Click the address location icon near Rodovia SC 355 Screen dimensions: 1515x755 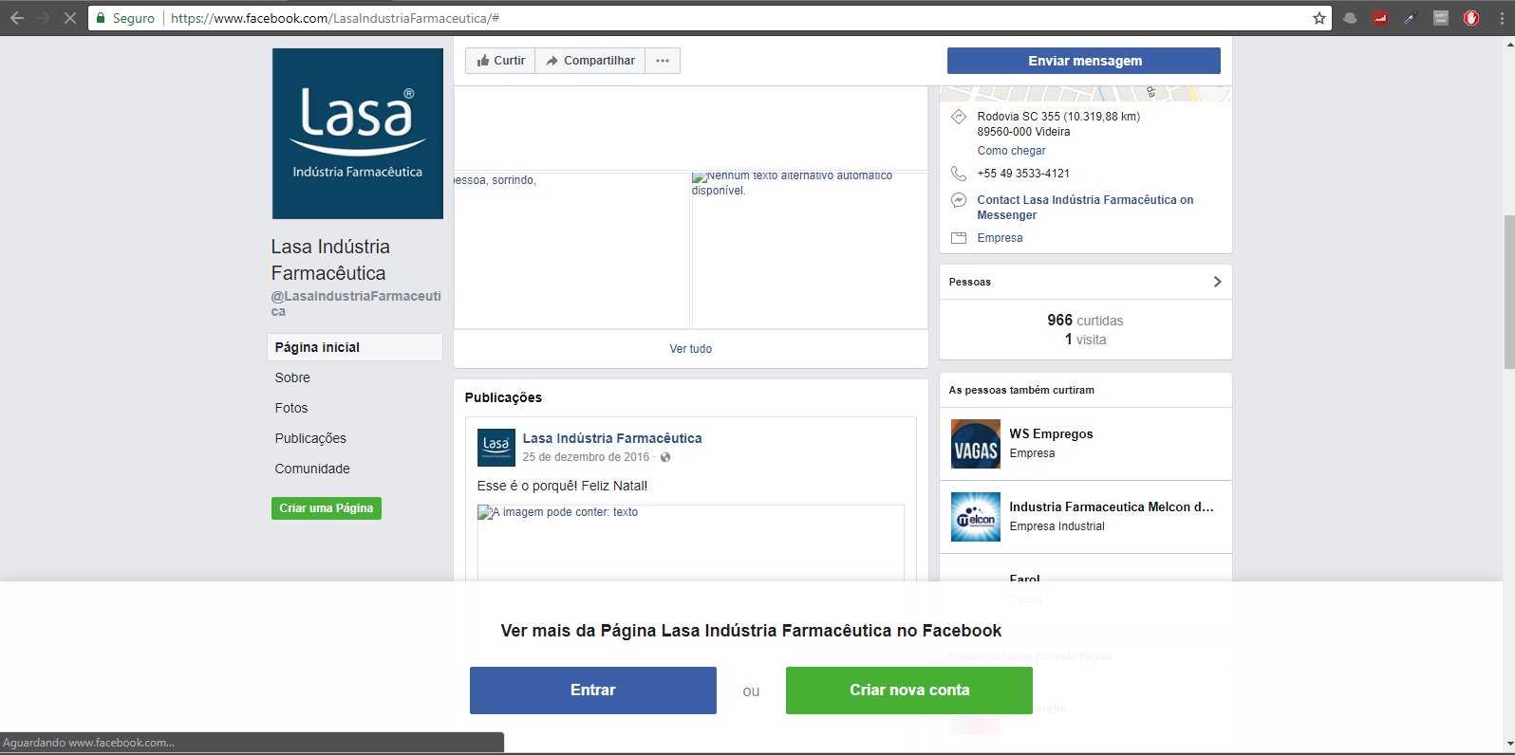click(x=959, y=117)
